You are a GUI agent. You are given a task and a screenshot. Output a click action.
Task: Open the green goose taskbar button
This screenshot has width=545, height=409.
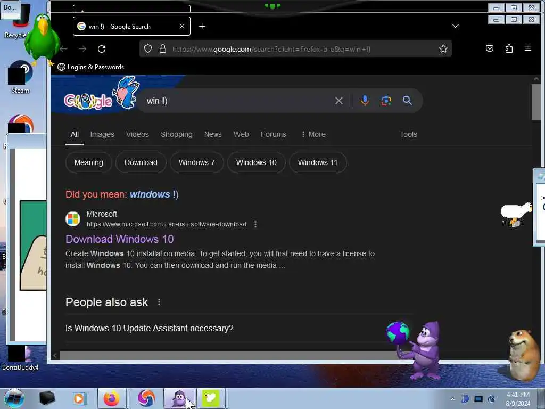click(211, 398)
